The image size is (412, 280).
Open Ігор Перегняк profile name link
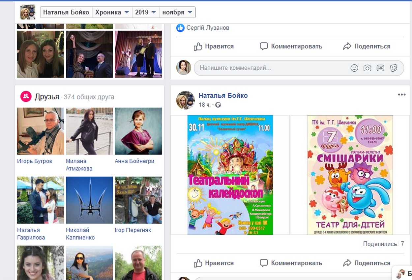click(133, 230)
